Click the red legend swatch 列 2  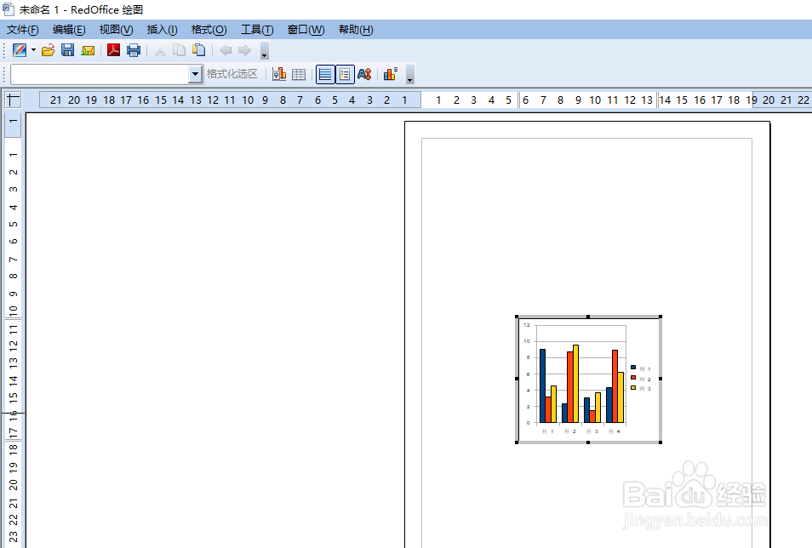coord(632,378)
